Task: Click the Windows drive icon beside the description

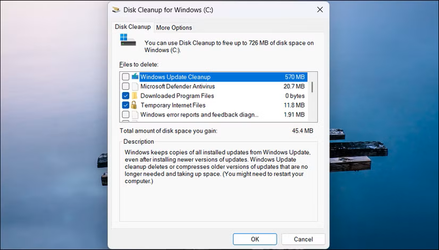Action: pyautogui.click(x=128, y=40)
